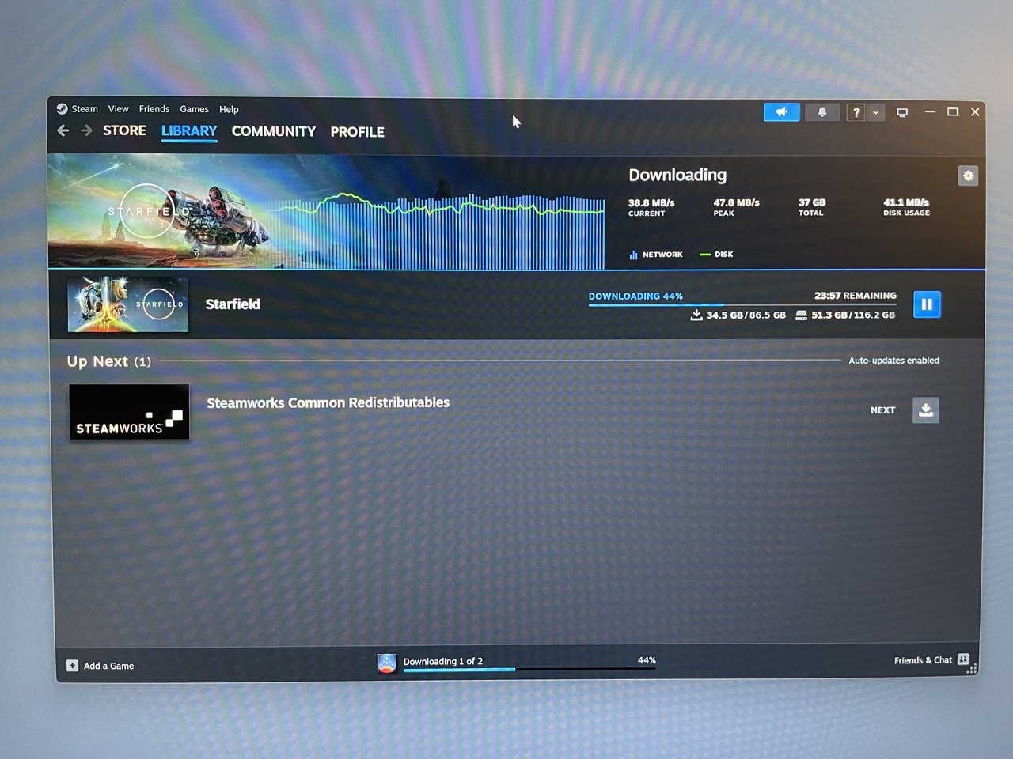Click the Steam logo icon

62,109
